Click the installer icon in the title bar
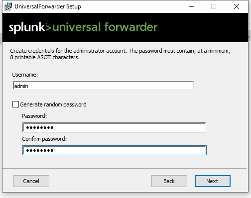The image size is (251, 198). click(x=8, y=6)
